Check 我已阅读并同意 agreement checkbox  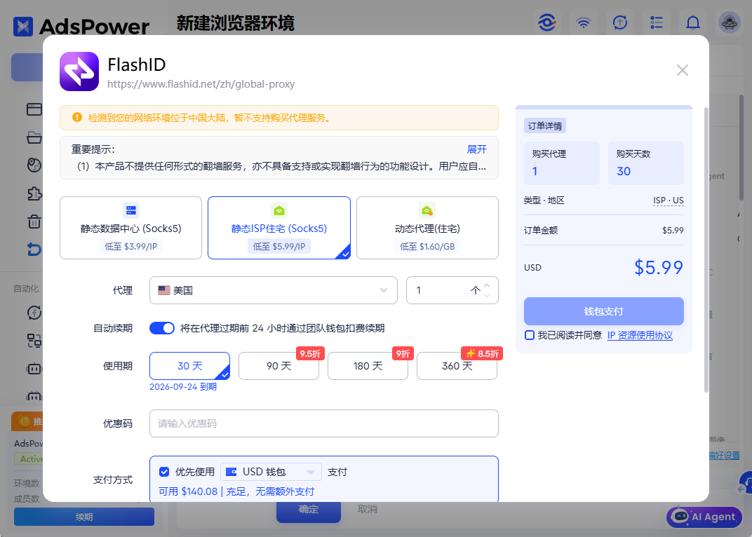530,335
